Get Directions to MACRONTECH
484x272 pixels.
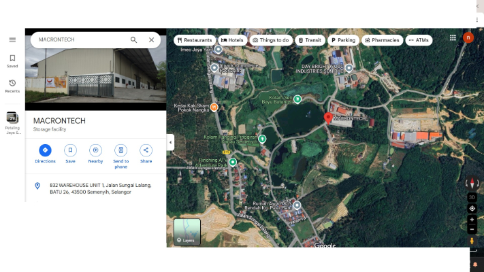click(45, 154)
